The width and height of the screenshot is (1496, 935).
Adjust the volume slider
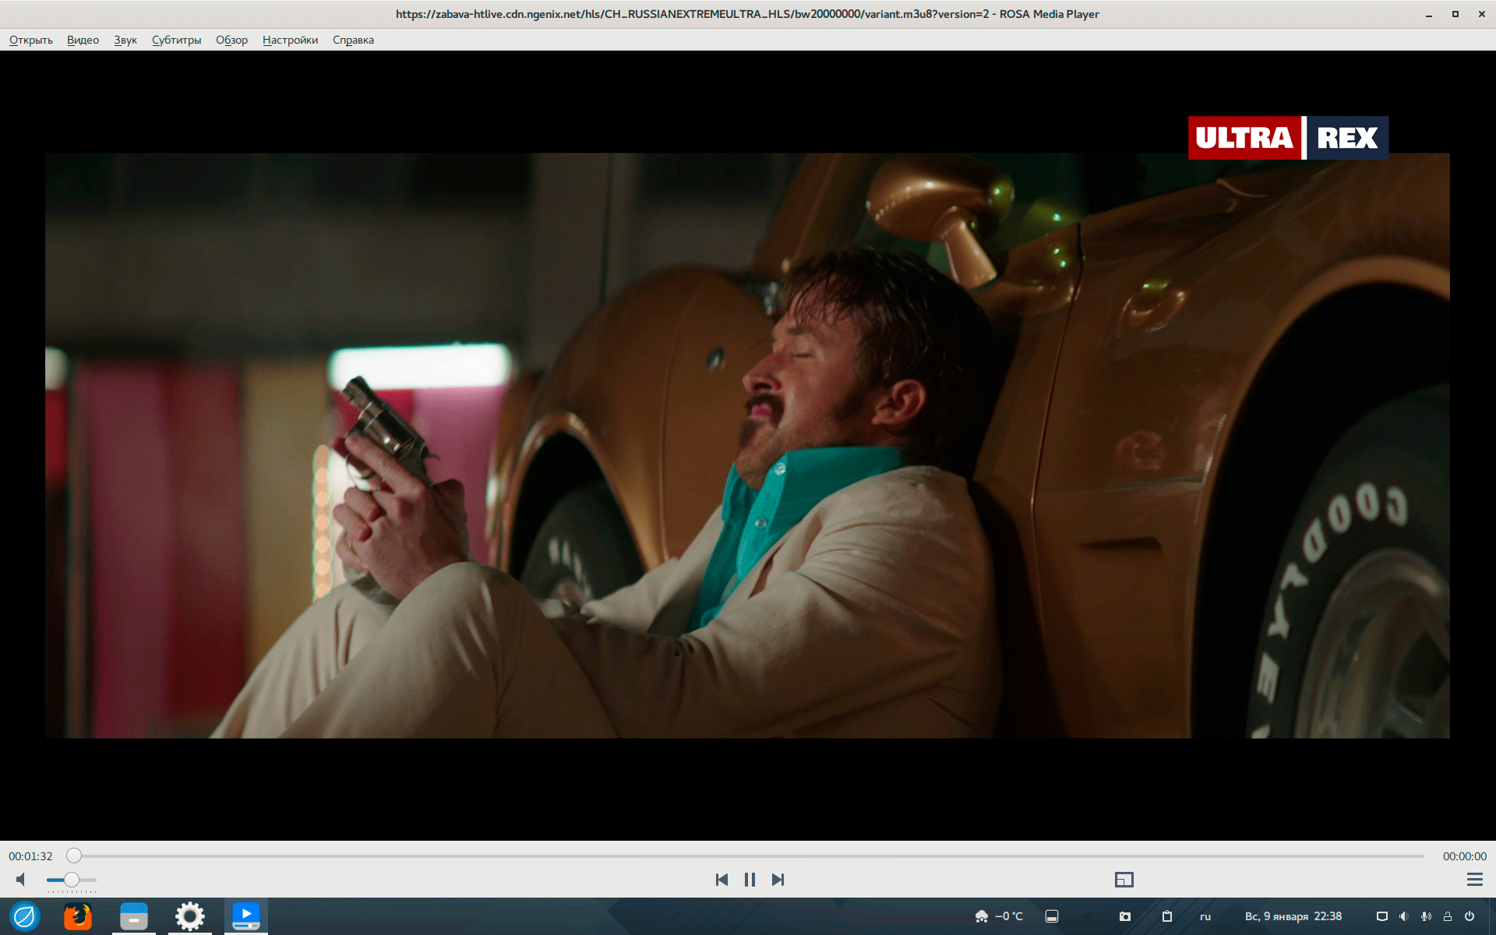click(x=72, y=880)
